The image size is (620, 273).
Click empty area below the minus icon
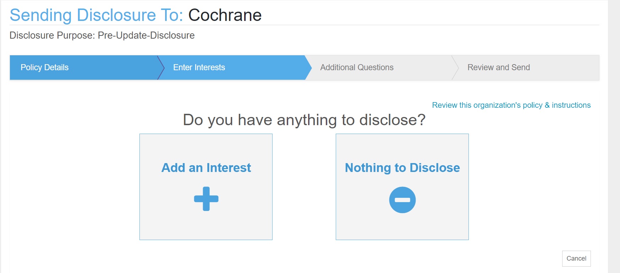402,227
